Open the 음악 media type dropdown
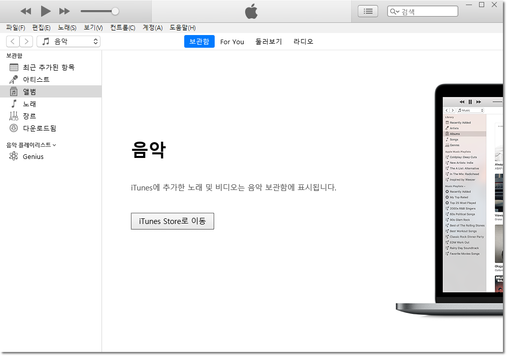 point(68,42)
